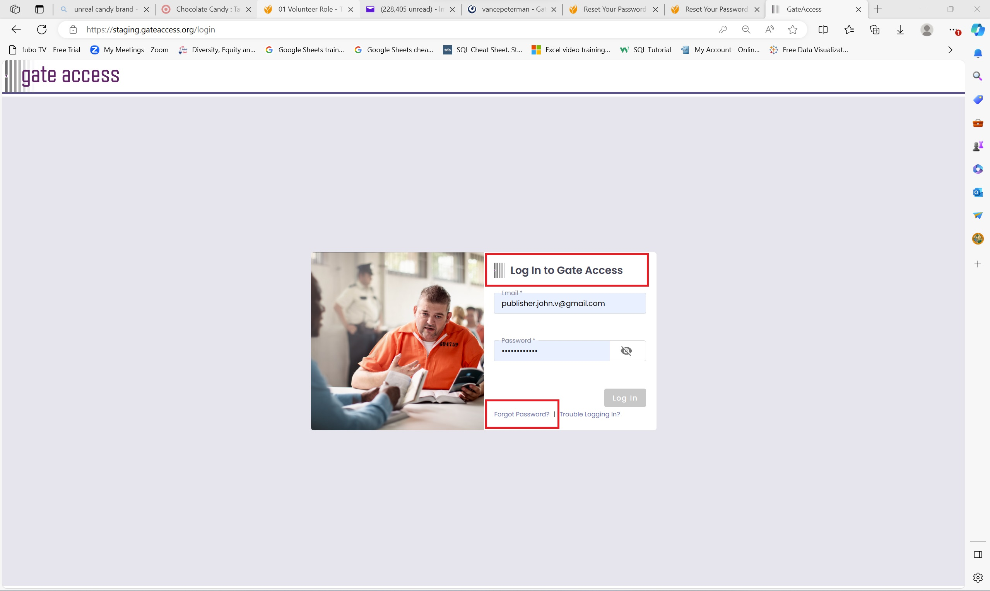Screen dimensions: 990x591
Task: Click the Password input field
Action: [x=551, y=351]
